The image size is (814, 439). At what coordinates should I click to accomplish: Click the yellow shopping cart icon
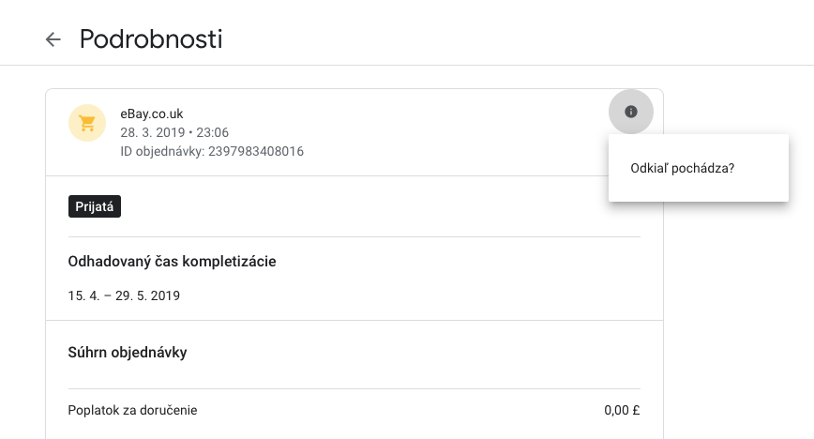point(87,123)
